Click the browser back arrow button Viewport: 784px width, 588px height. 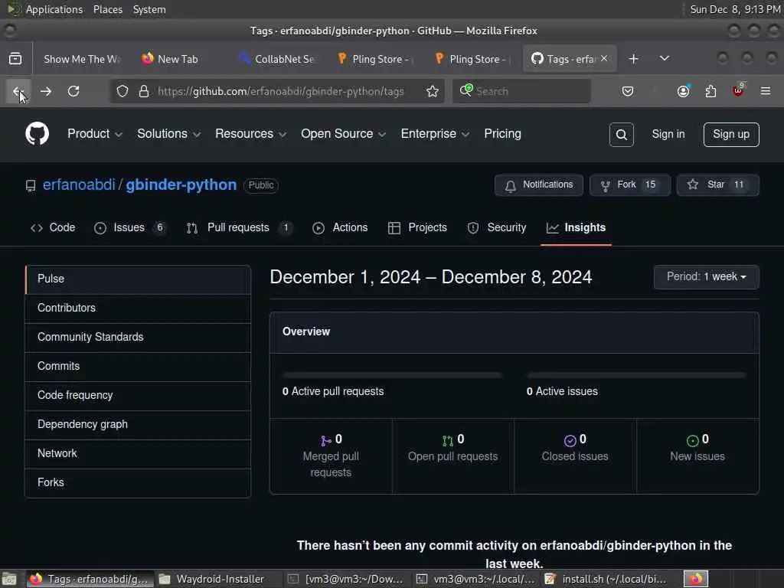[x=18, y=91]
